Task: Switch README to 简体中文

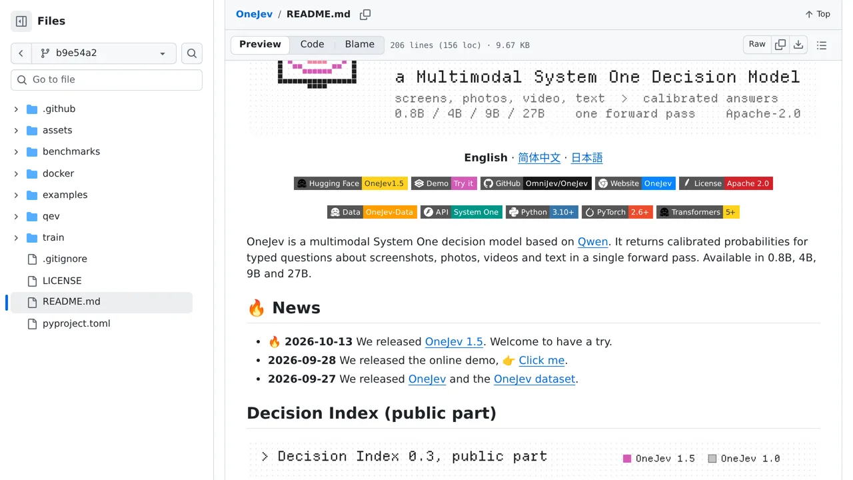Action: (539, 158)
